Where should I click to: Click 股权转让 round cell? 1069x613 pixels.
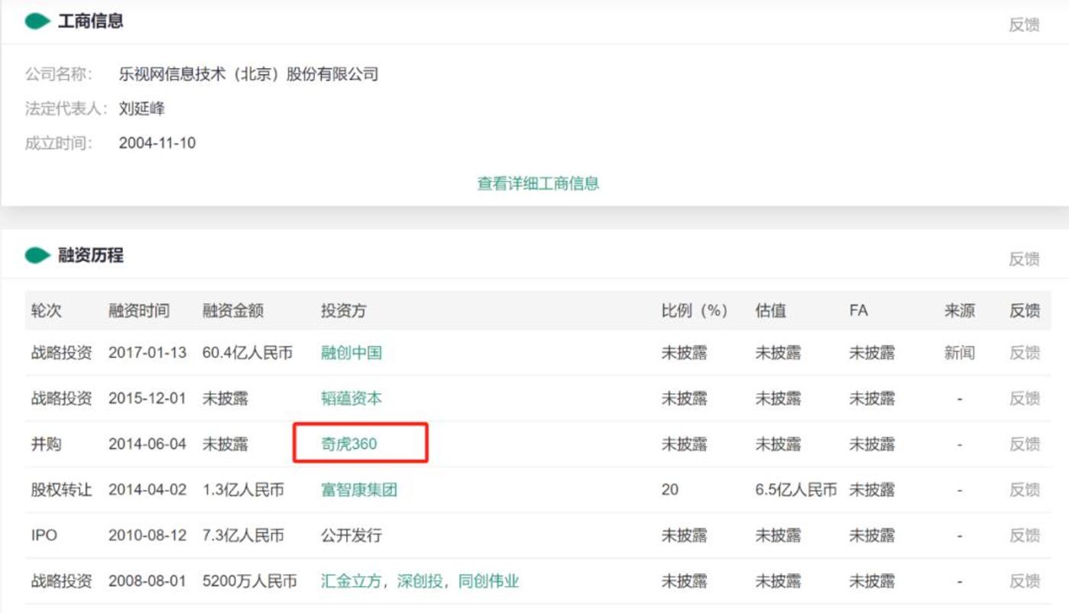(61, 490)
